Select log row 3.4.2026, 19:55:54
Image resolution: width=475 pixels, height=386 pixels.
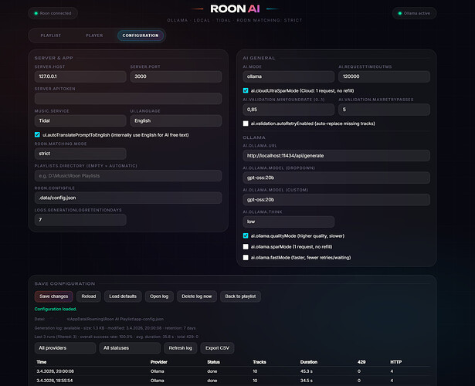tap(232, 381)
